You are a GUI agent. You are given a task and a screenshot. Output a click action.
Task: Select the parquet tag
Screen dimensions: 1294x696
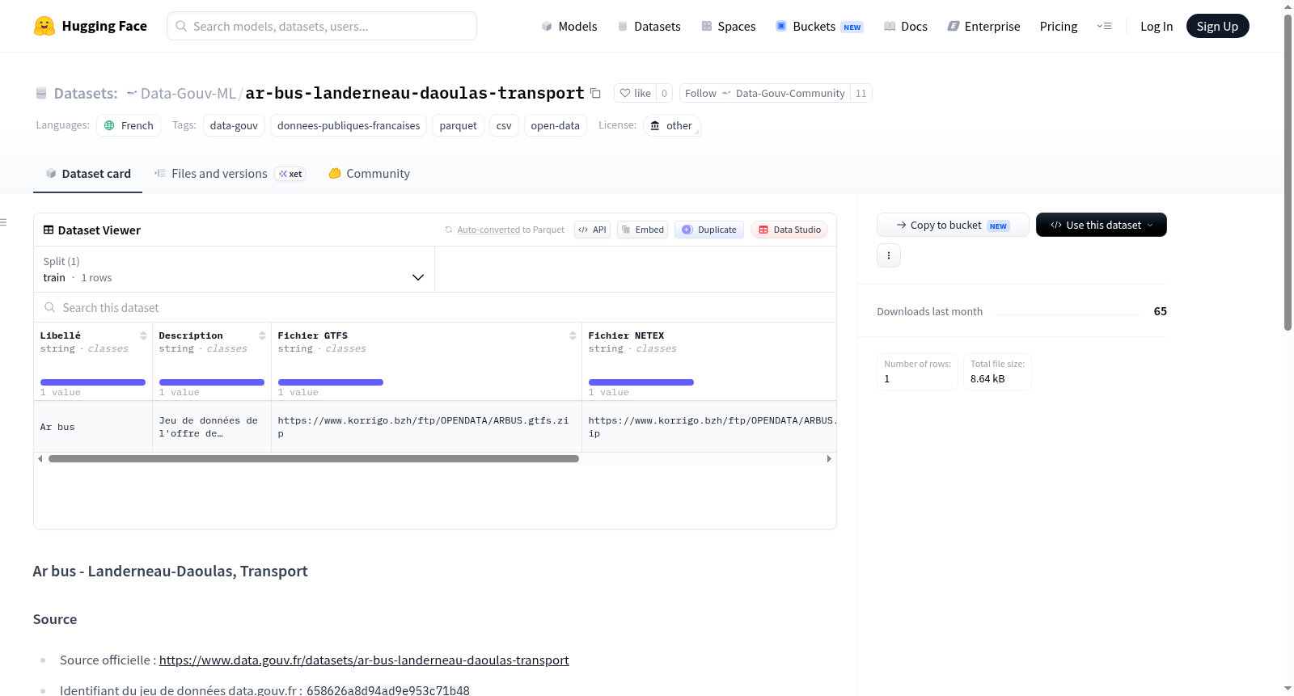click(459, 125)
